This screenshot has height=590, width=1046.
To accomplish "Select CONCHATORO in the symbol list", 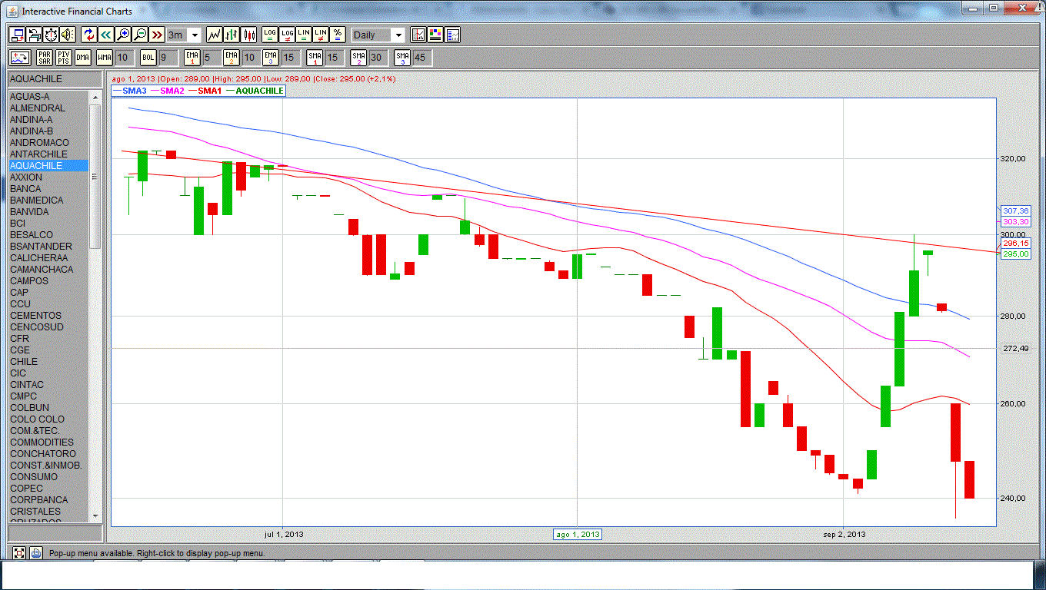I will 49,454.
